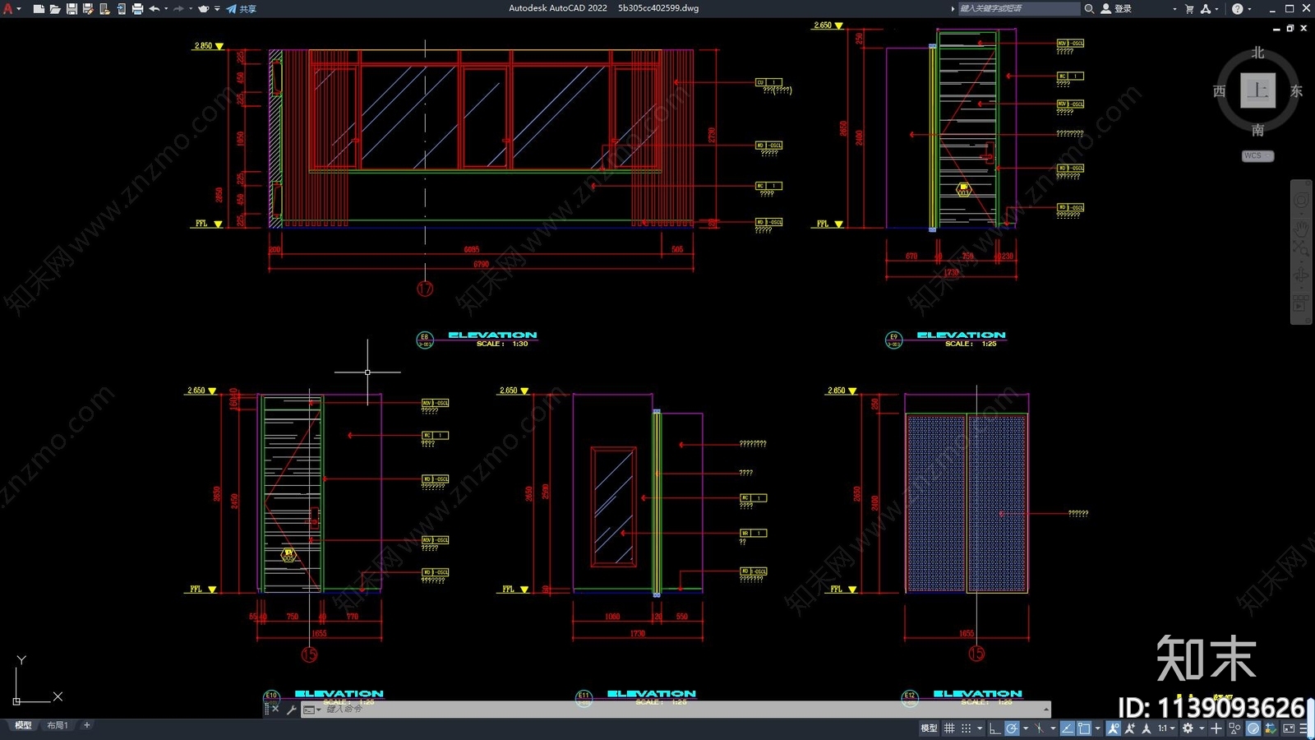Click the Isolate objects shapes icon

tap(1234, 728)
